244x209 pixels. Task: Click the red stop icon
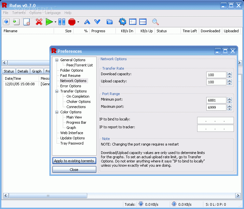72,21
